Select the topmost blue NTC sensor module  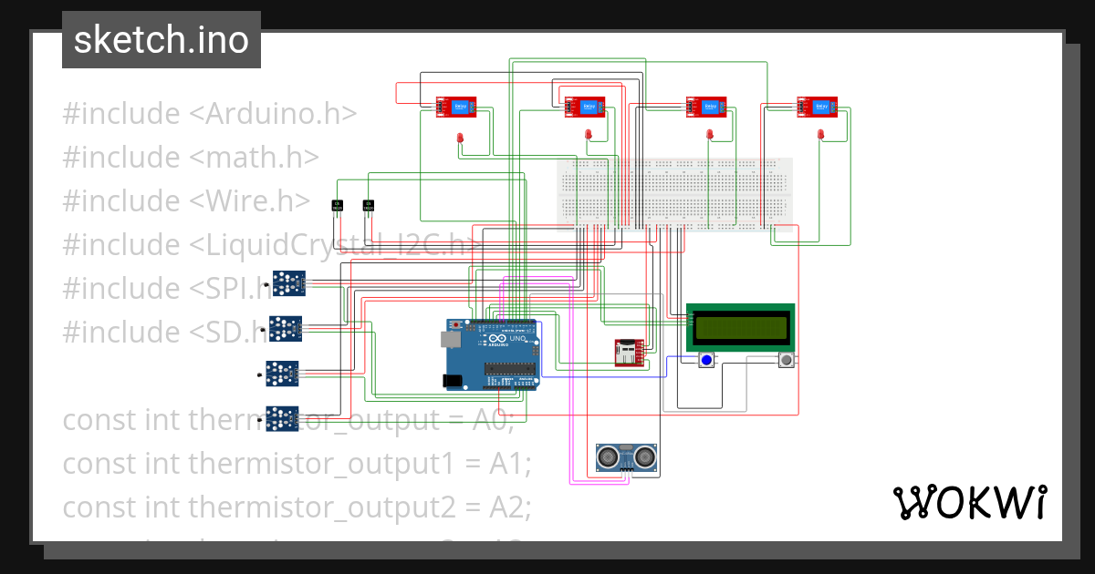[x=288, y=282]
